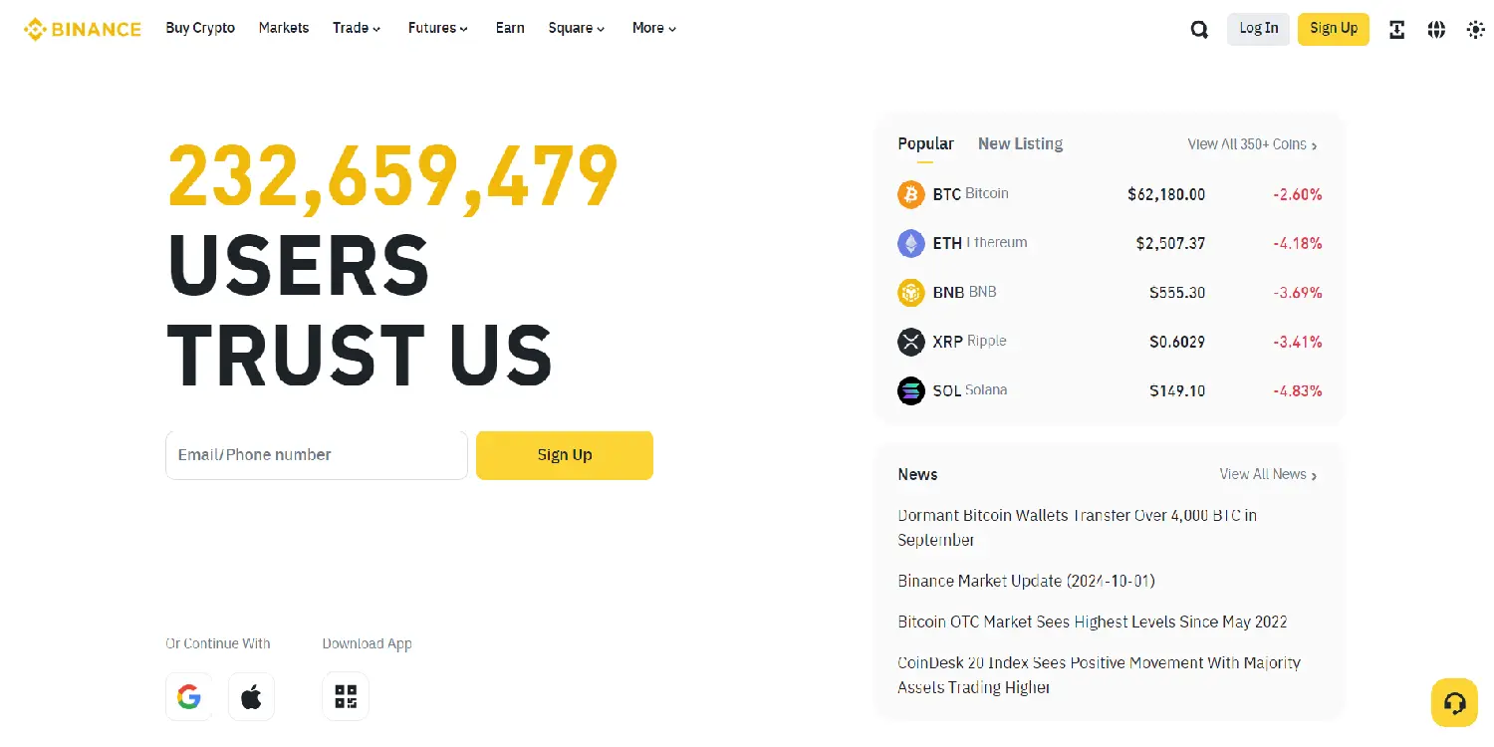
Task: Toggle the dark/light theme switch
Action: coord(1475,29)
